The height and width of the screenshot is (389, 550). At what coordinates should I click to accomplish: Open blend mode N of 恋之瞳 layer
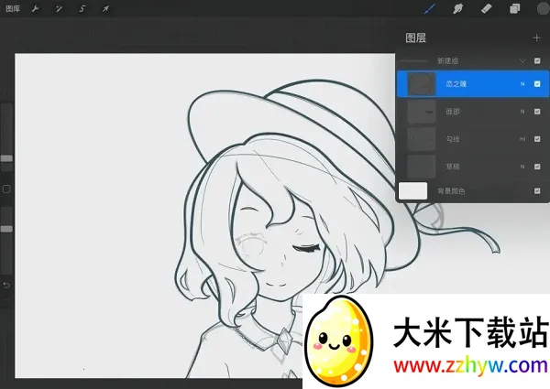click(522, 84)
